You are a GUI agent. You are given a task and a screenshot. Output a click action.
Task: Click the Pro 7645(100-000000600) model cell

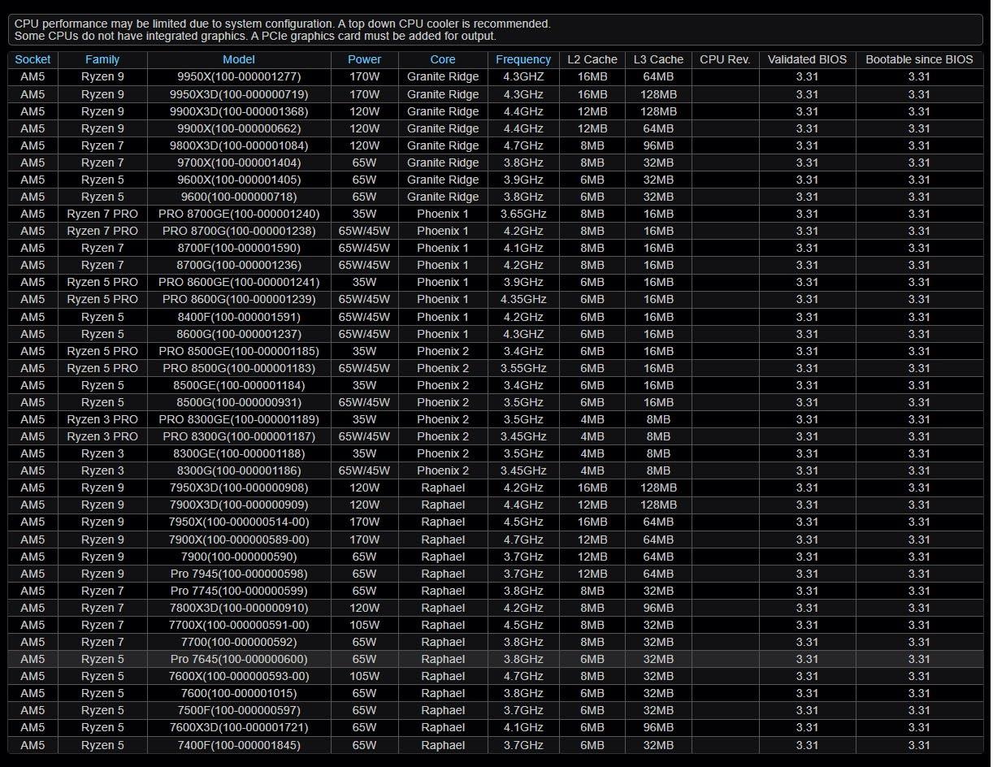[239, 659]
